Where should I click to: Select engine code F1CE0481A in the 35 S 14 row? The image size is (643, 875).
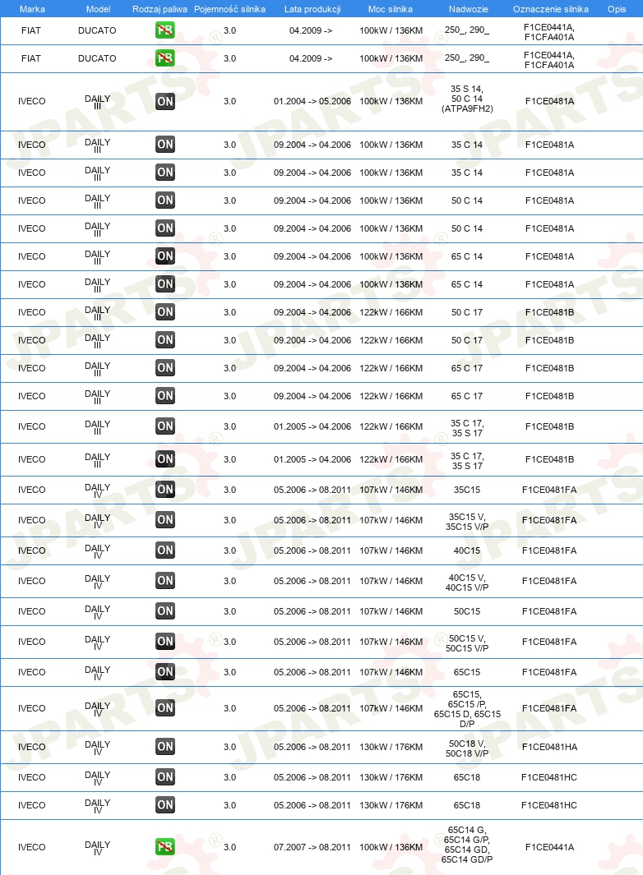[550, 102]
